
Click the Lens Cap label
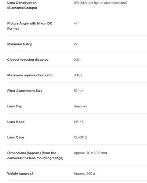[15, 106]
